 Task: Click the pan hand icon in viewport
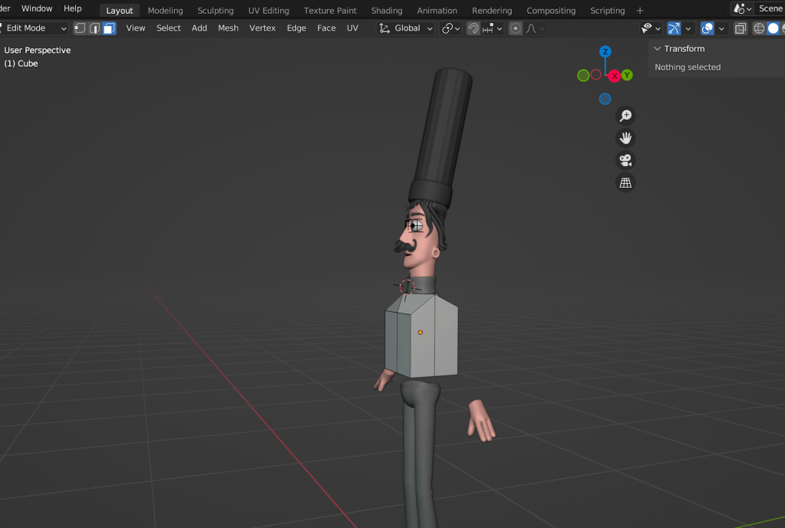(x=626, y=138)
